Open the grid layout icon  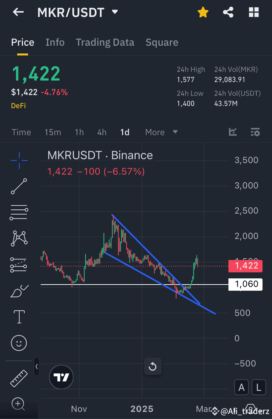pos(254,12)
